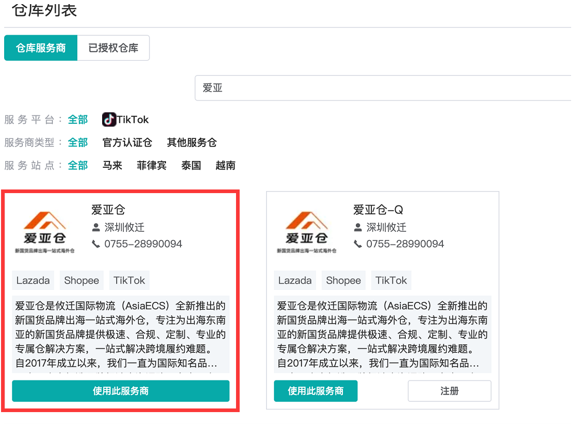
Task: Click Lazada tag in 爱亚仓 card
Action: pyautogui.click(x=33, y=280)
